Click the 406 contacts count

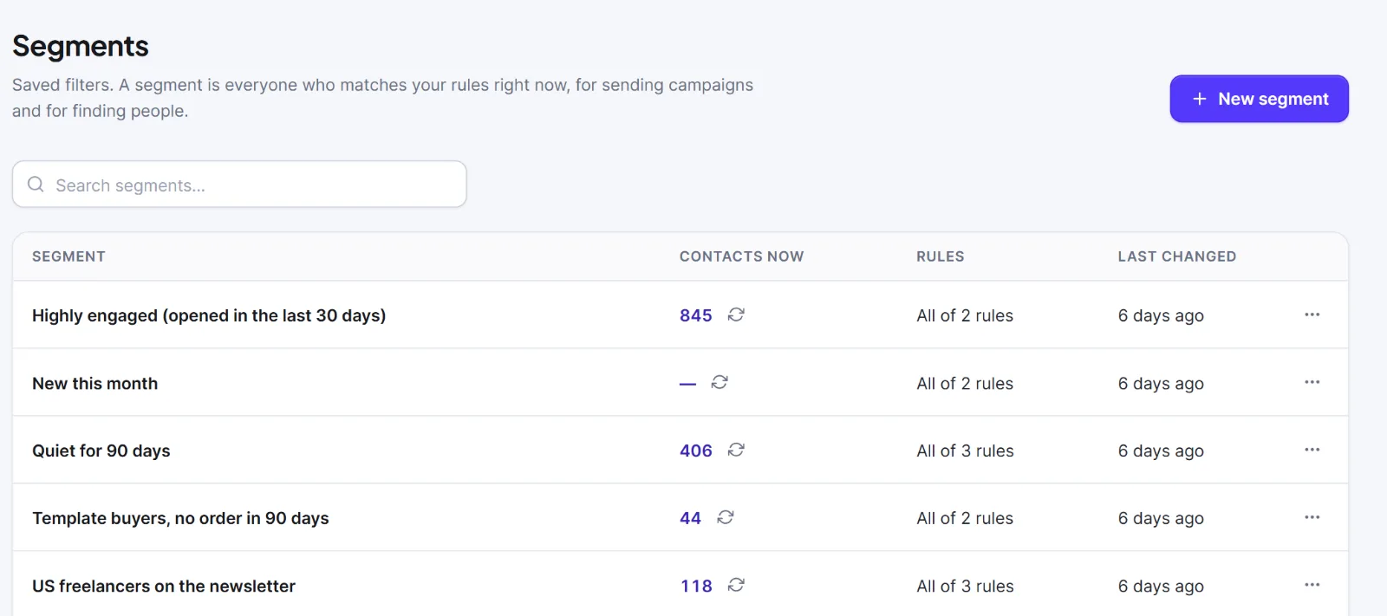pos(696,451)
